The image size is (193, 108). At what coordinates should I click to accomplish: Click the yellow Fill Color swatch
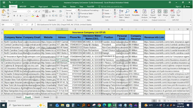(x=33, y=16)
